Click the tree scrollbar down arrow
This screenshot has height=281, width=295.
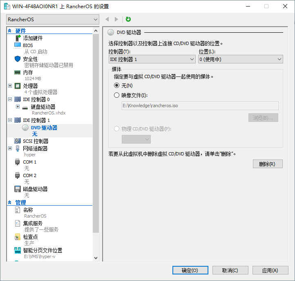click(96, 258)
